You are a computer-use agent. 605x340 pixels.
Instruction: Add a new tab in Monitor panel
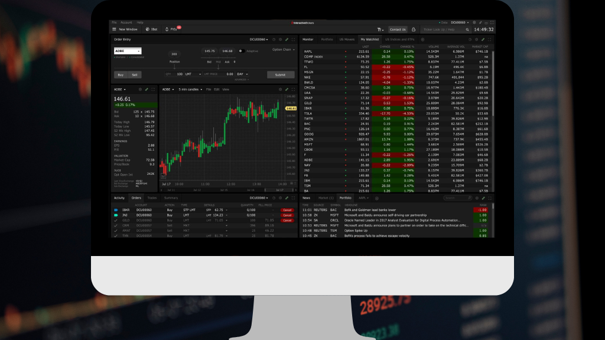click(422, 40)
